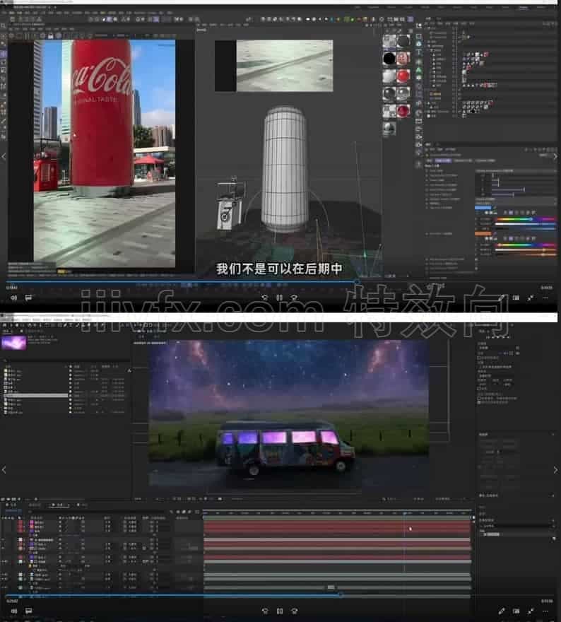Expand the upper video to fullscreen
This screenshot has width=561, height=622.
531,298
